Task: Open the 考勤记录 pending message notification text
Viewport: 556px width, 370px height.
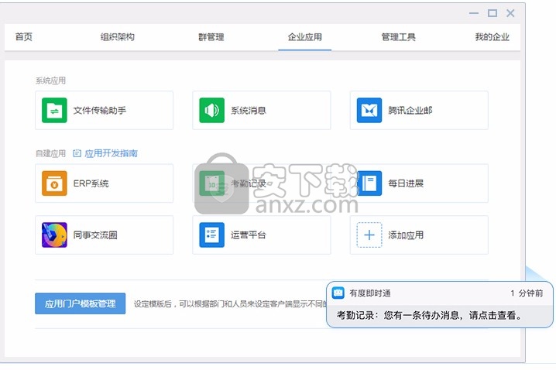Action: click(x=430, y=315)
